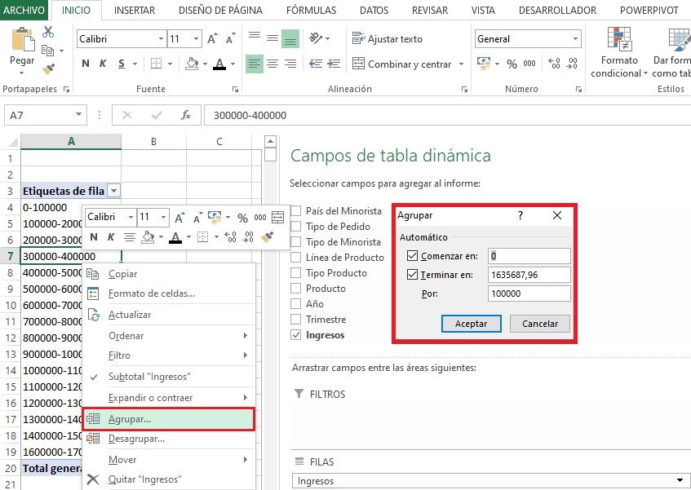Click the Por value input field
This screenshot has width=691, height=490.
529,294
